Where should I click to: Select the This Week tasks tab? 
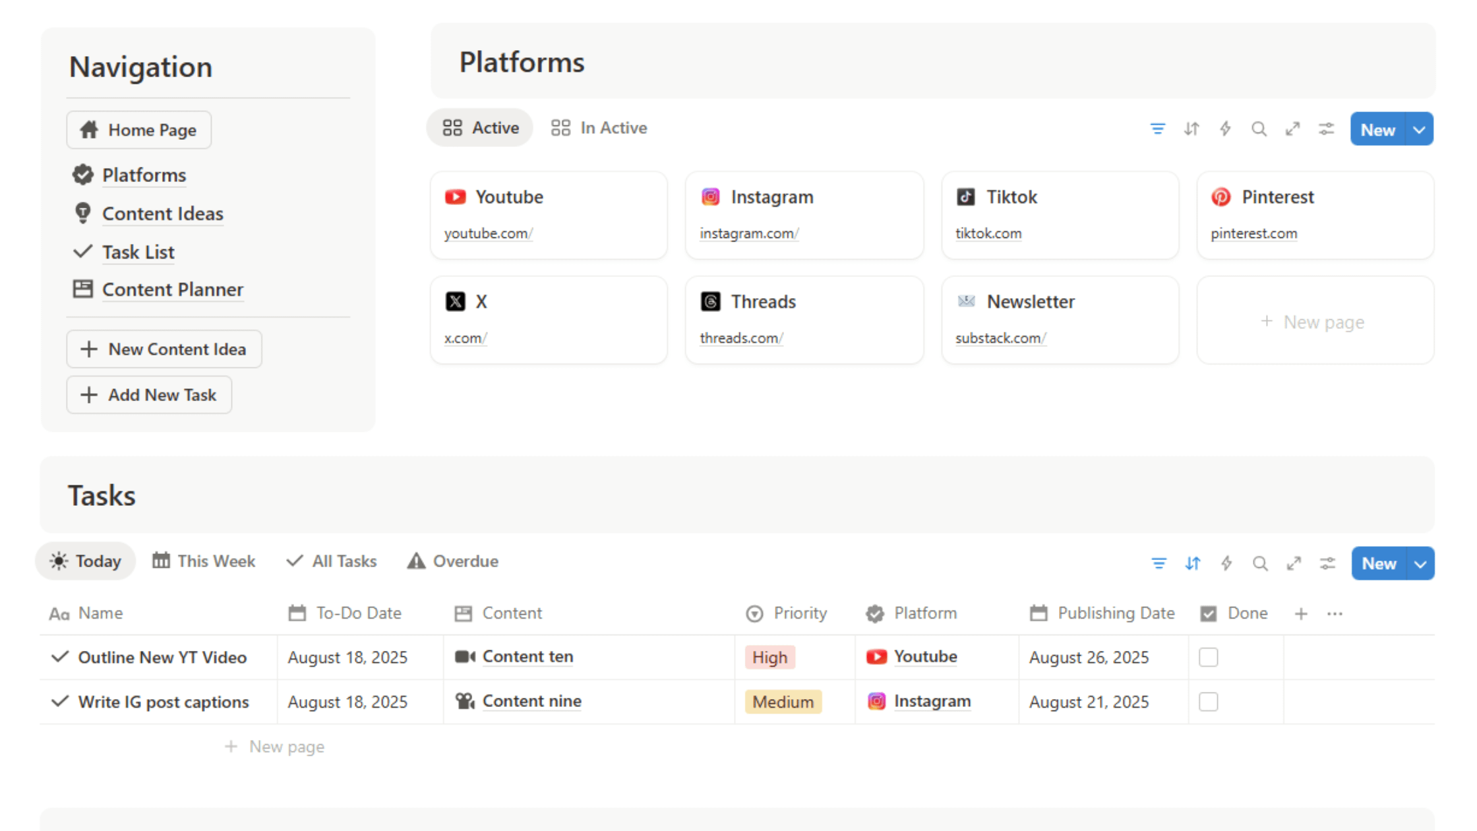coord(204,561)
